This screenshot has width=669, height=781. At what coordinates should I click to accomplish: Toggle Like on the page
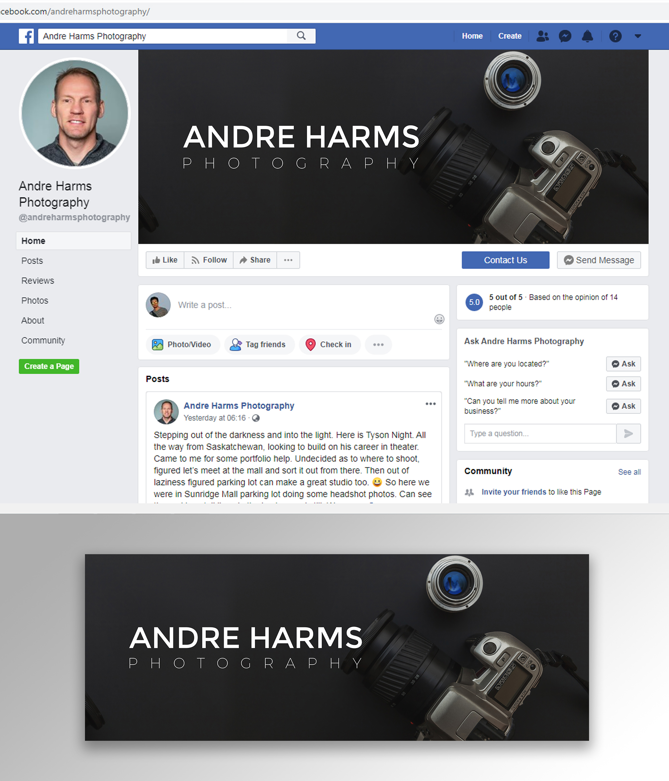click(165, 260)
